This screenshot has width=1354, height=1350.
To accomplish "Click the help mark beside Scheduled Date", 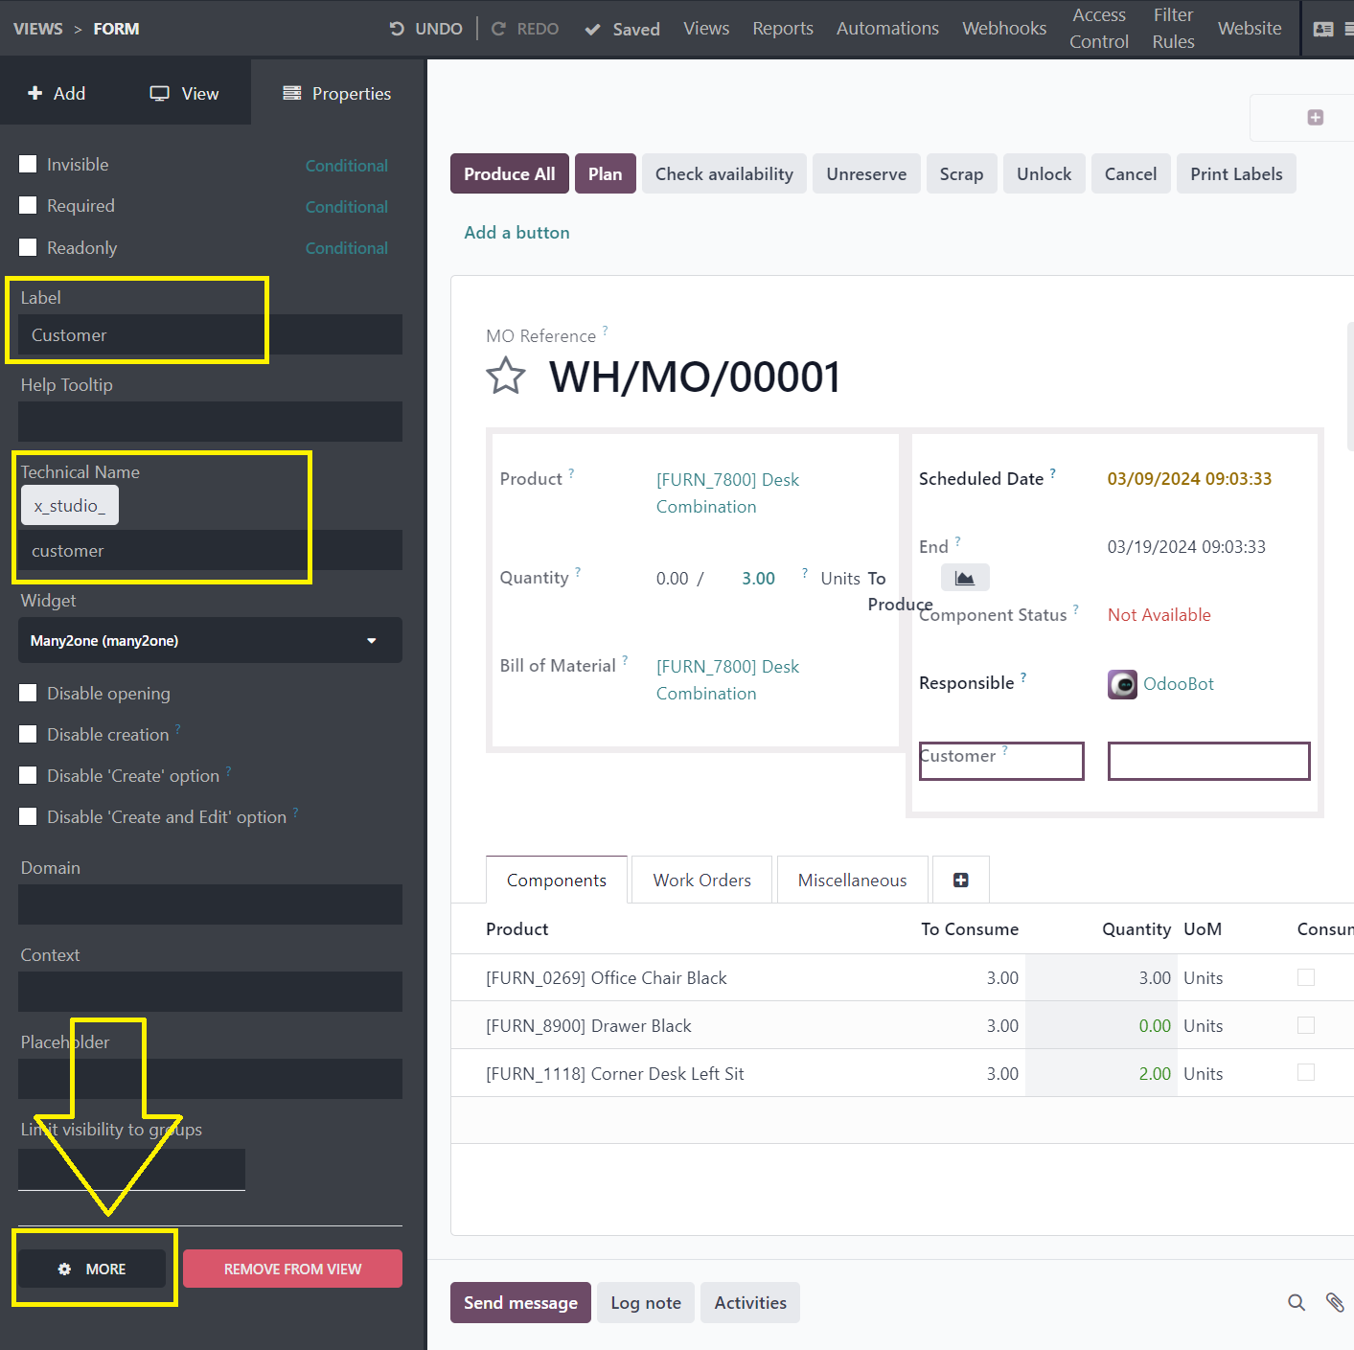I will 1052,473.
